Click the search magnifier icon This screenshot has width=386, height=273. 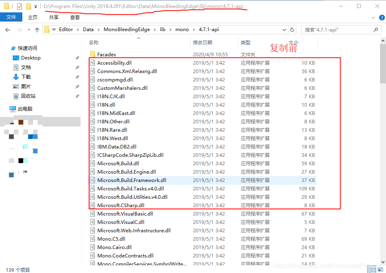coord(376,30)
